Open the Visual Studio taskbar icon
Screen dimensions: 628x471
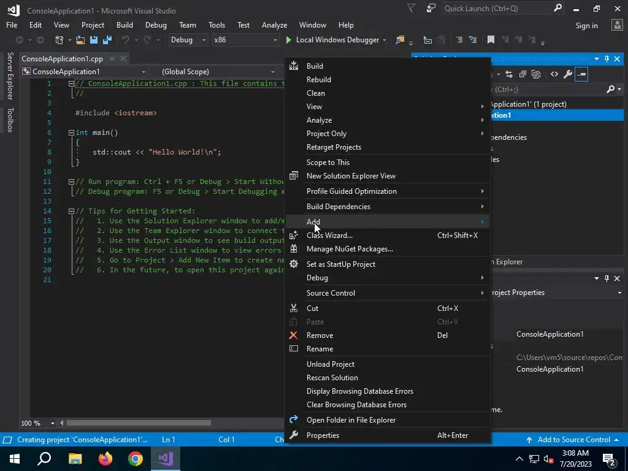click(x=166, y=459)
